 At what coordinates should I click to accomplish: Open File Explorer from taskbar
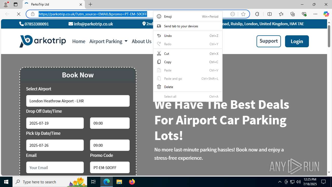[119, 182]
